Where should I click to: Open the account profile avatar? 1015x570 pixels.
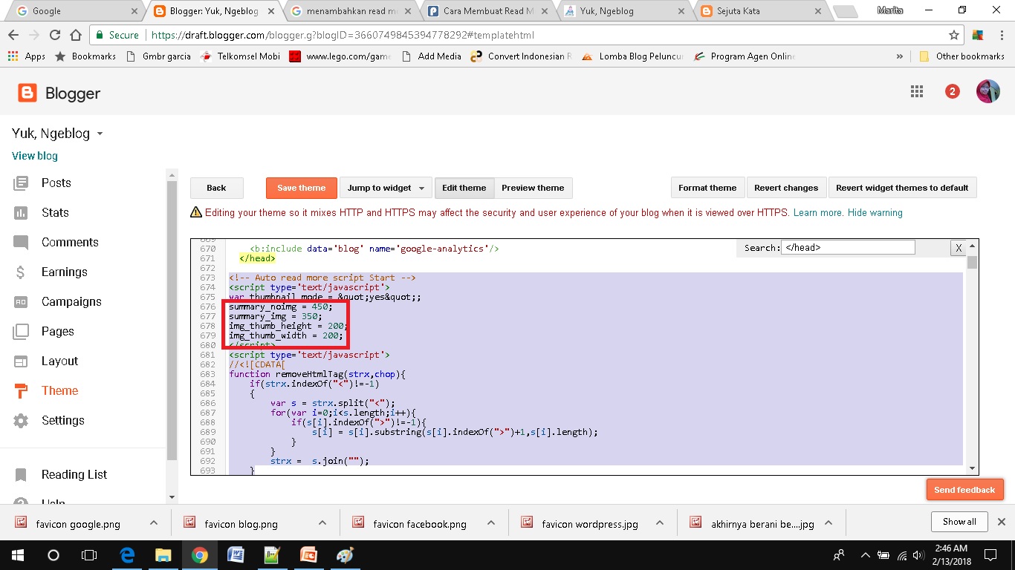click(988, 91)
